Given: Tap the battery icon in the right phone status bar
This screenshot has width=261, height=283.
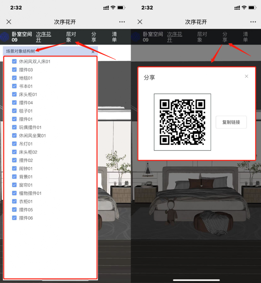Looking at the screenshot, I should tap(252, 7).
